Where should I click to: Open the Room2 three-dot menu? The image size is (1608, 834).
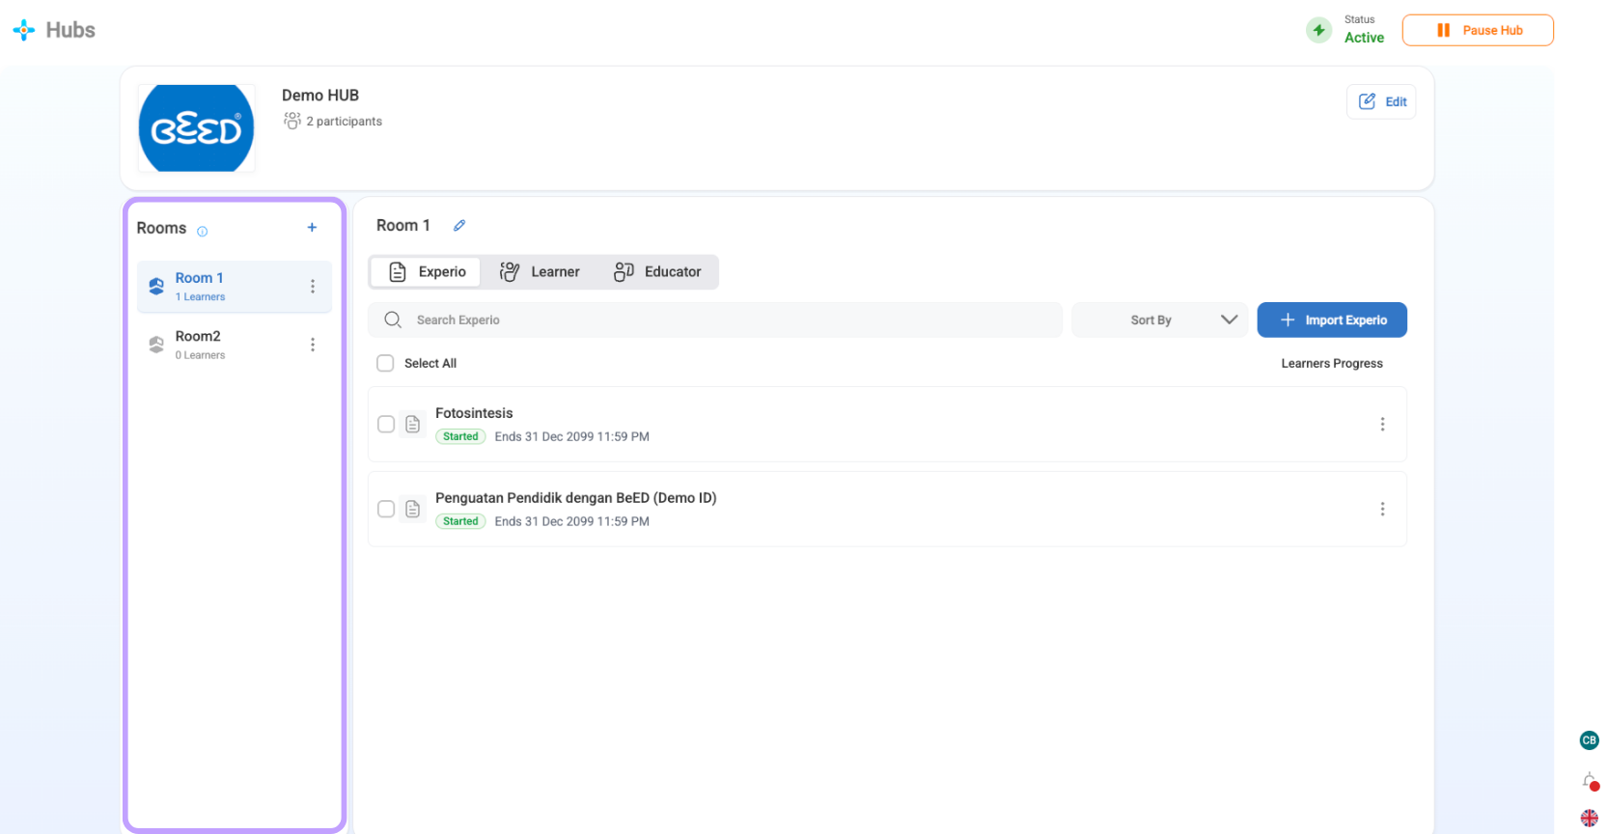tap(313, 345)
